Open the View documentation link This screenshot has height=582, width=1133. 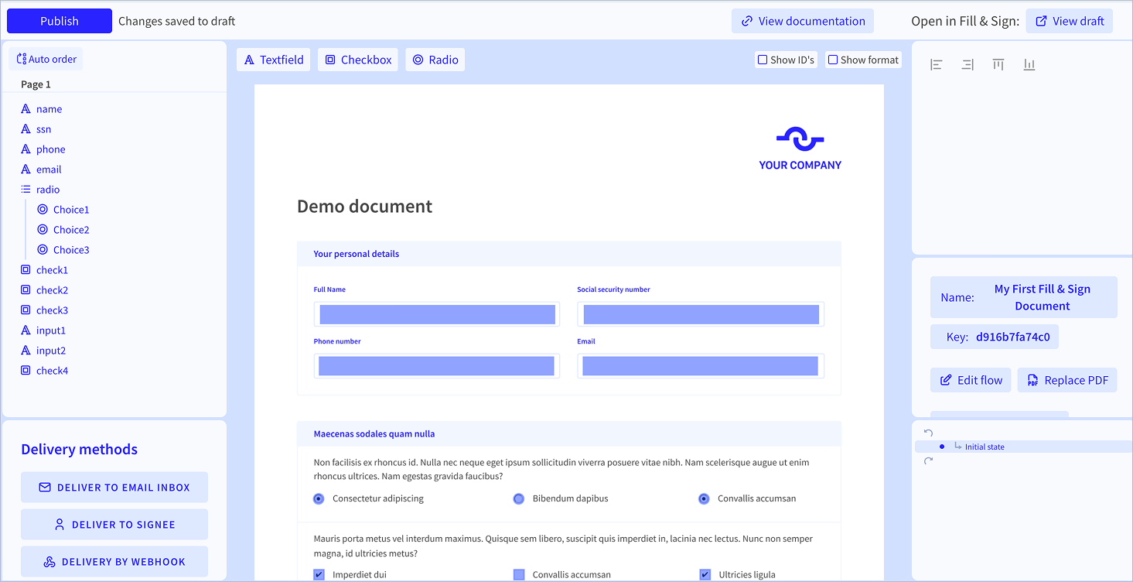point(803,21)
